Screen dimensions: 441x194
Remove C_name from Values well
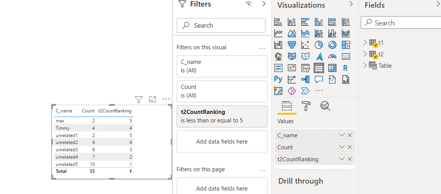pyautogui.click(x=350, y=135)
